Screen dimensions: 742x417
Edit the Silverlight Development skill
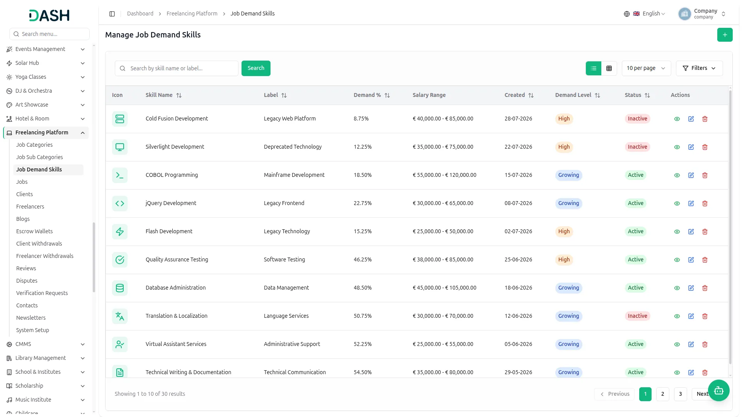(691, 147)
